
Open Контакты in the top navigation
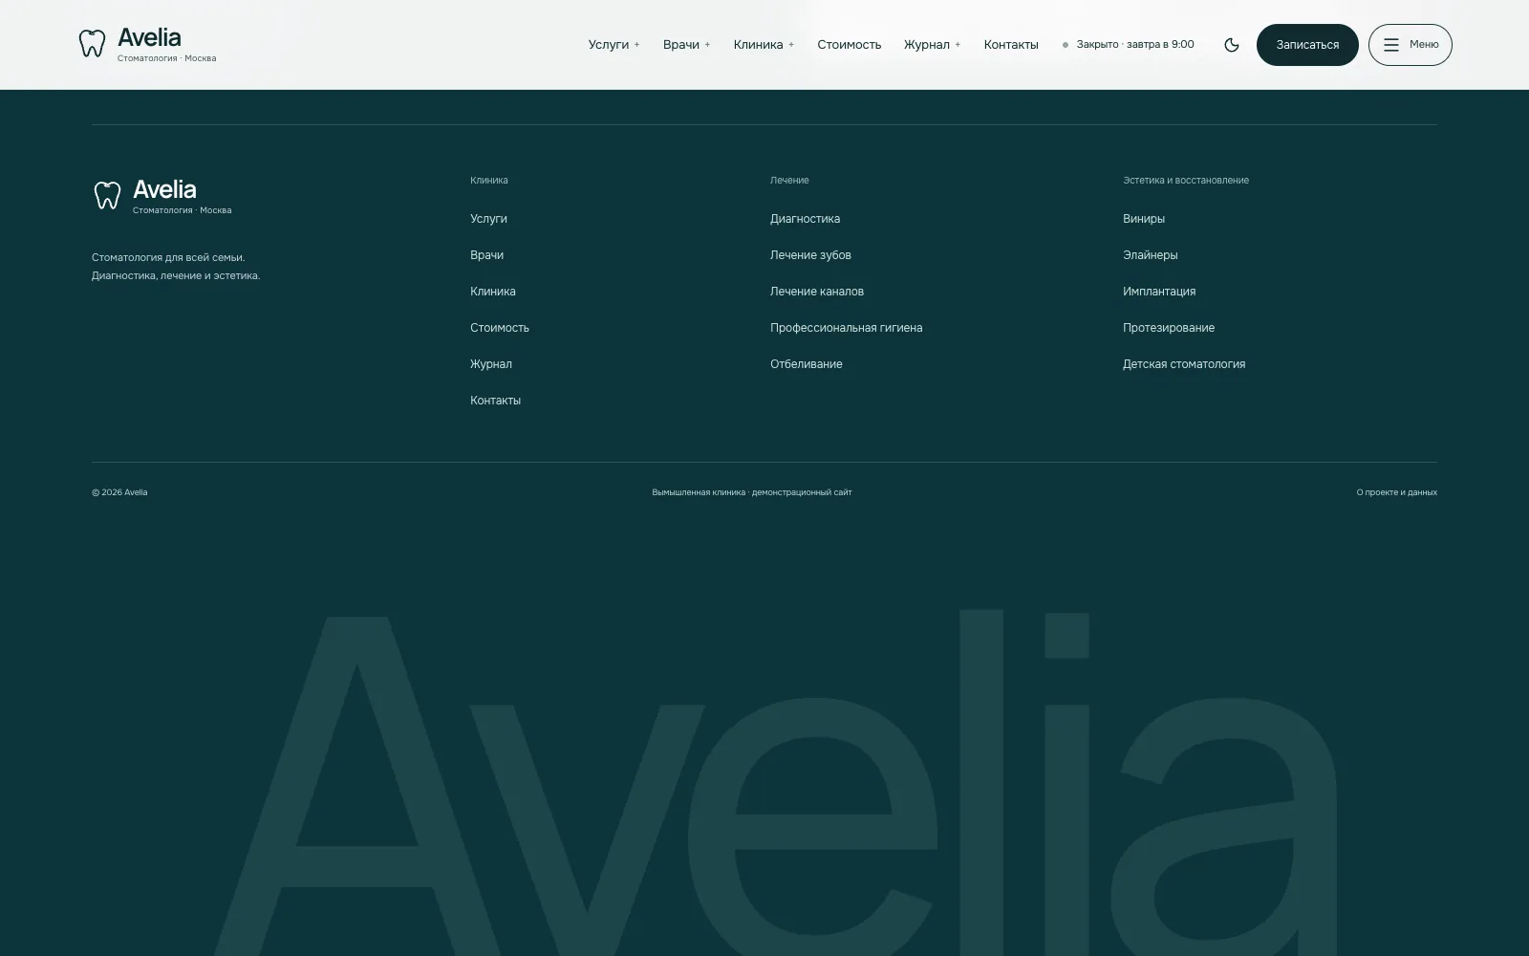(1011, 45)
